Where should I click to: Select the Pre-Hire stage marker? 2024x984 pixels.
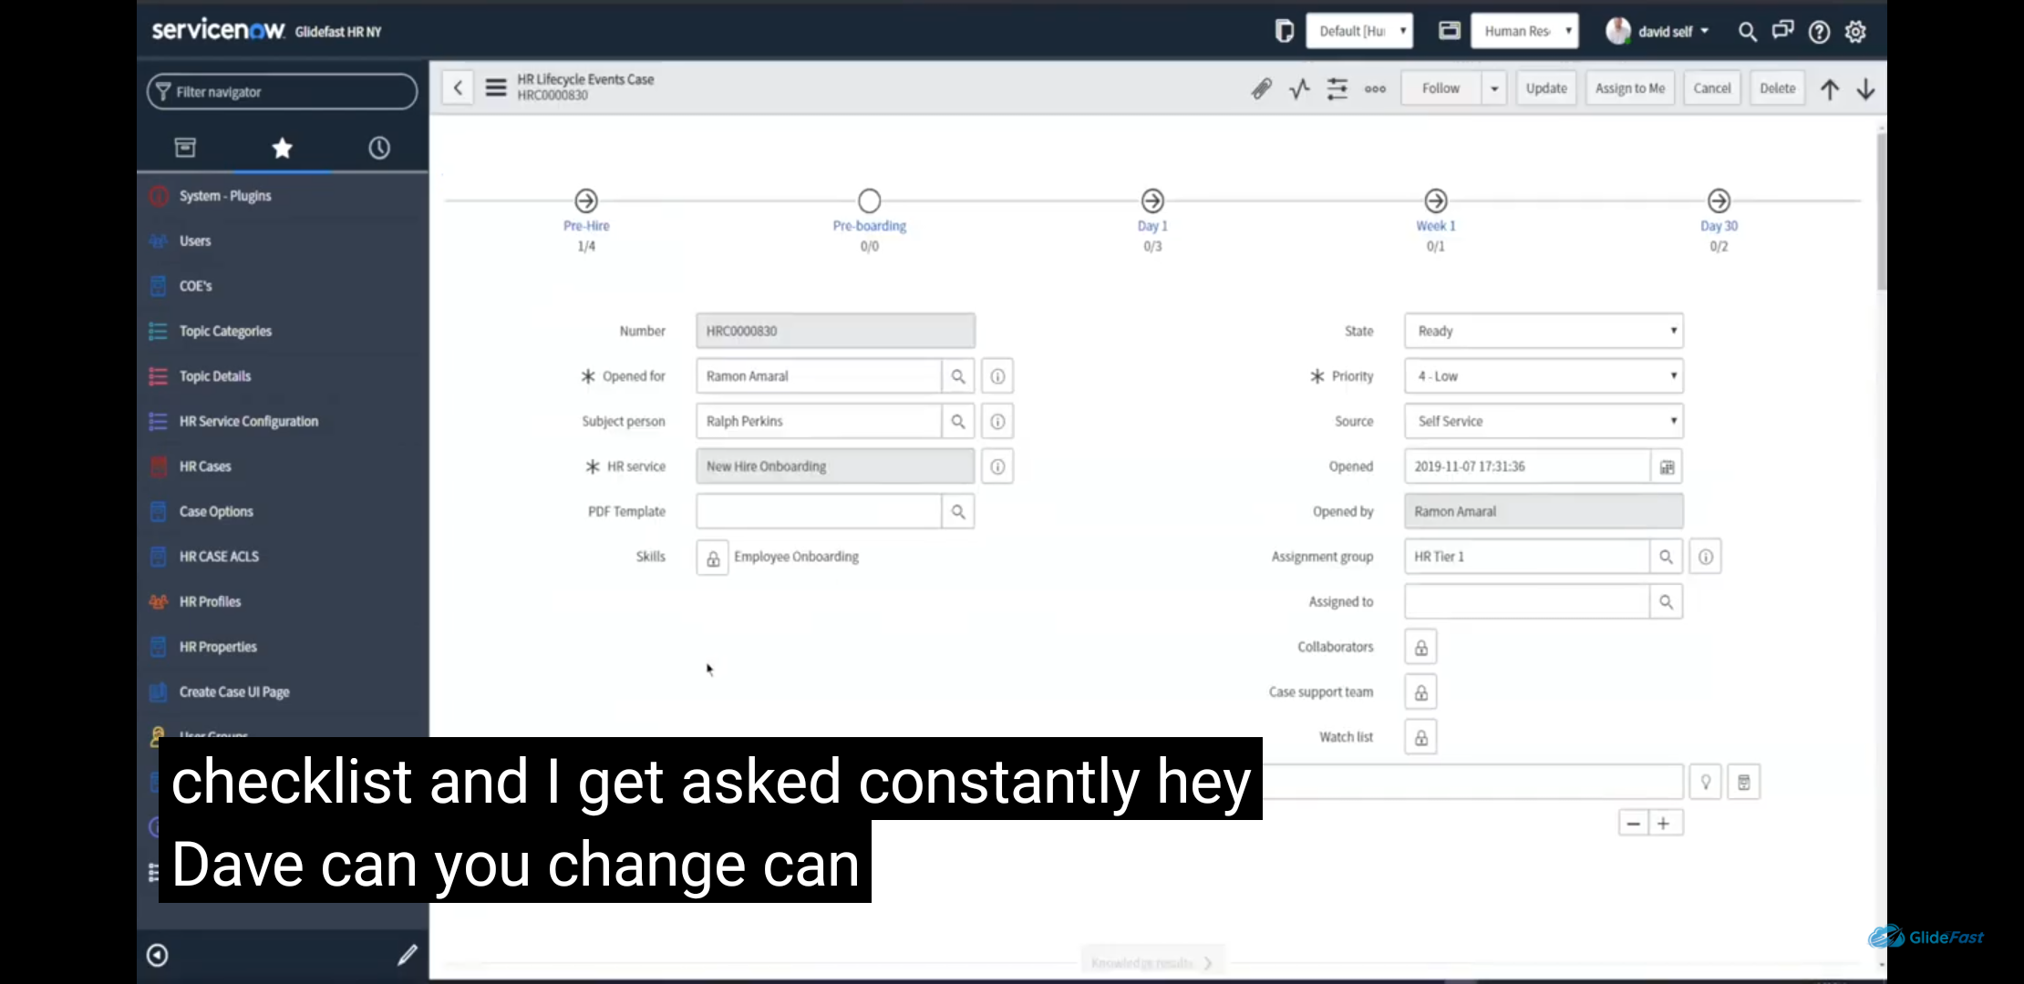tap(586, 200)
